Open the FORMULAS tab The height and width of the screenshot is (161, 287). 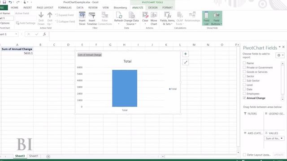[65, 8]
